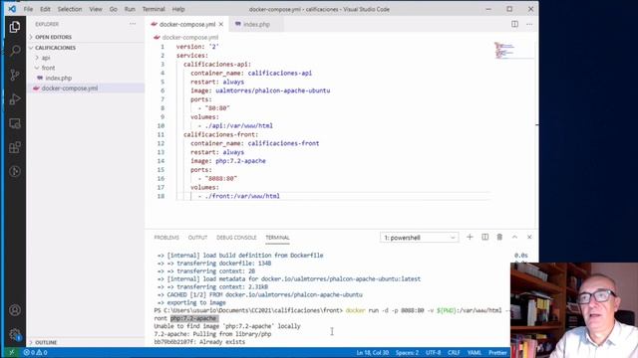This screenshot has width=638, height=358.
Task: Click line number 11 in the gutter
Action: pyautogui.click(x=160, y=134)
